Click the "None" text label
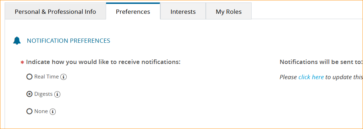This screenshot has height=129, width=363. pyautogui.click(x=41, y=111)
